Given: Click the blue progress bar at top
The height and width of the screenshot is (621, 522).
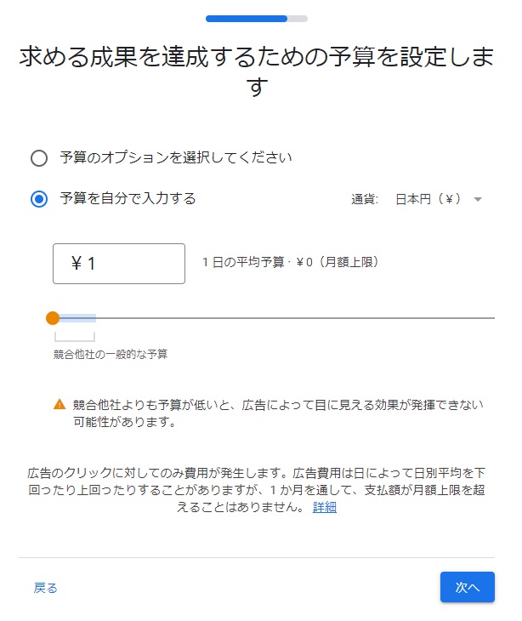Looking at the screenshot, I should click(x=247, y=19).
